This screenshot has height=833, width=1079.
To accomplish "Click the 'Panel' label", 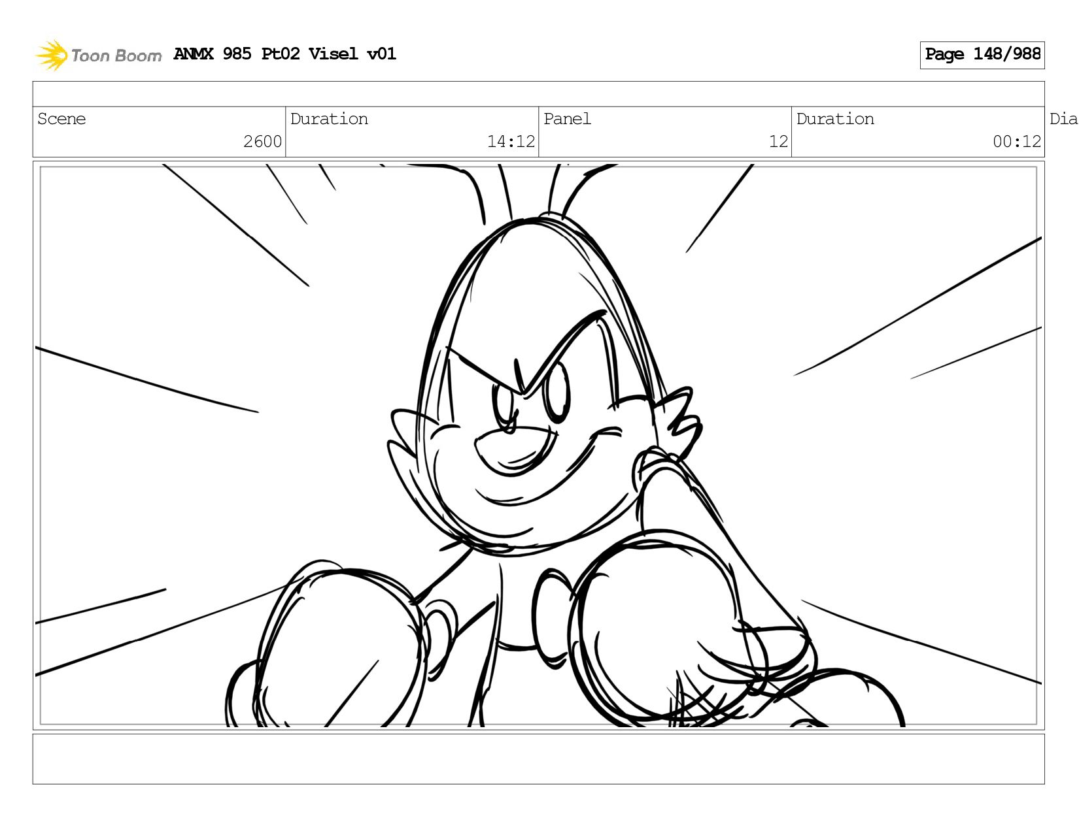I will click(567, 119).
